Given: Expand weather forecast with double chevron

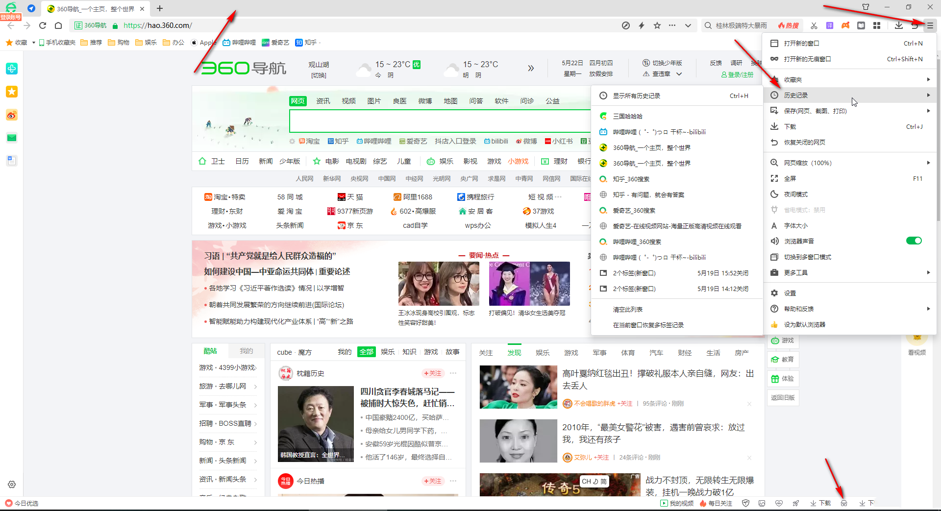Looking at the screenshot, I should pos(531,68).
